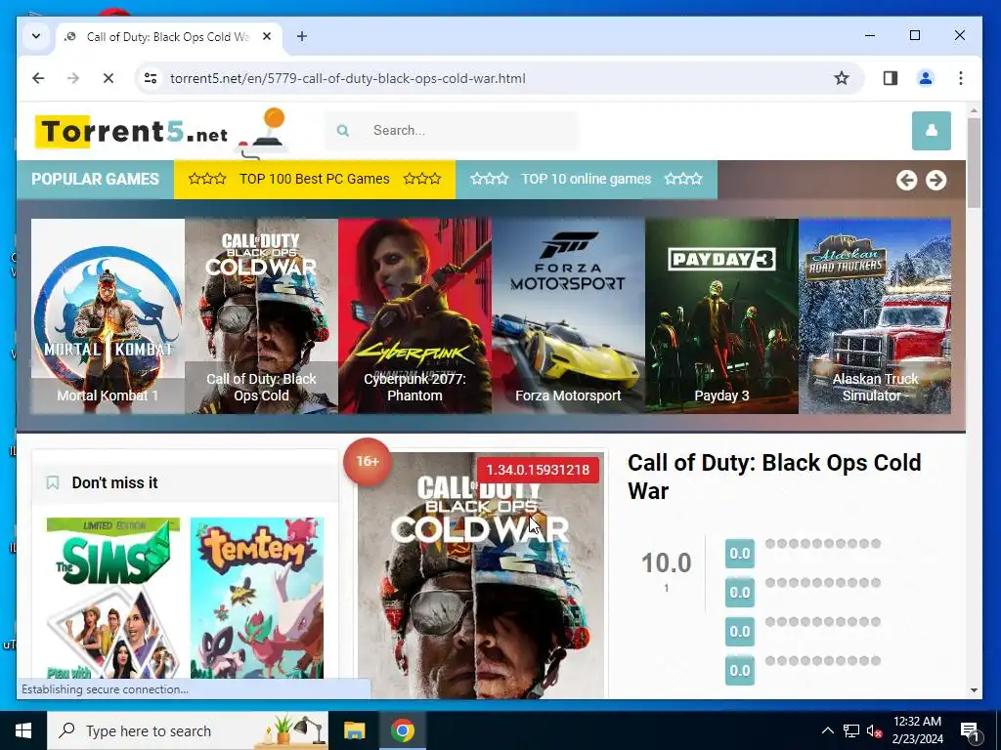The height and width of the screenshot is (750, 1001).
Task: Stop loading the page
Action: click(x=108, y=78)
